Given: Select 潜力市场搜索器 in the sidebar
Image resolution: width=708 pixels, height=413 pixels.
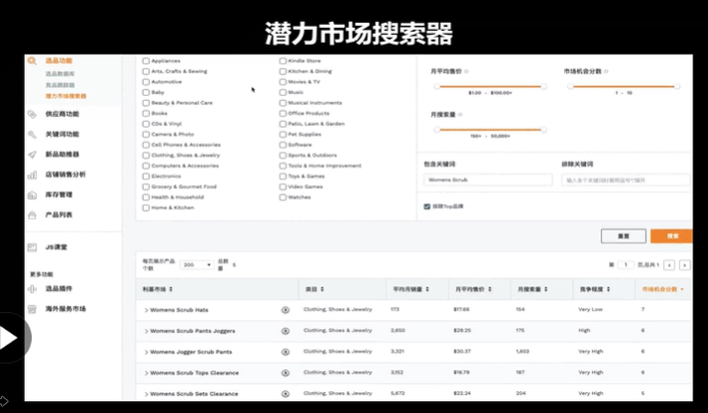Looking at the screenshot, I should coord(65,96).
